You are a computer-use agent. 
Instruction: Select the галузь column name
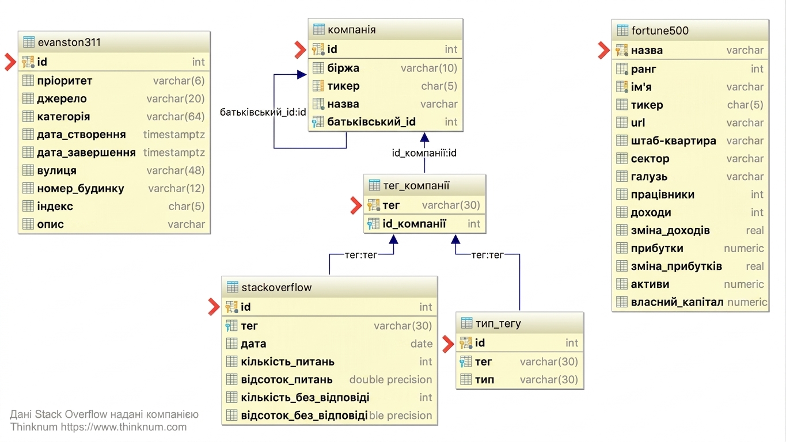tap(650, 176)
